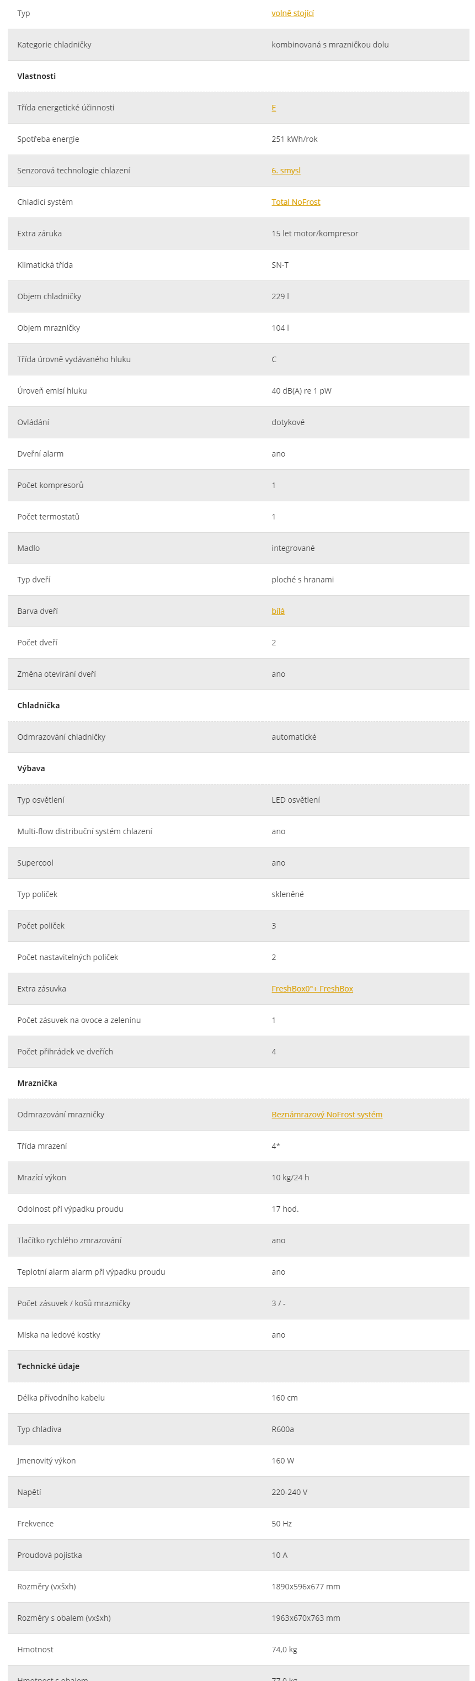Image resolution: width=475 pixels, height=1681 pixels.
Task: Open the 'volně stojící' type link
Action: (292, 13)
